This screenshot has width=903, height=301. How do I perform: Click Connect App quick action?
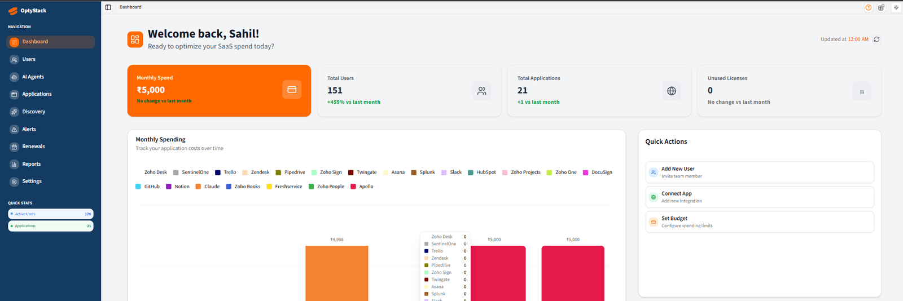point(760,197)
